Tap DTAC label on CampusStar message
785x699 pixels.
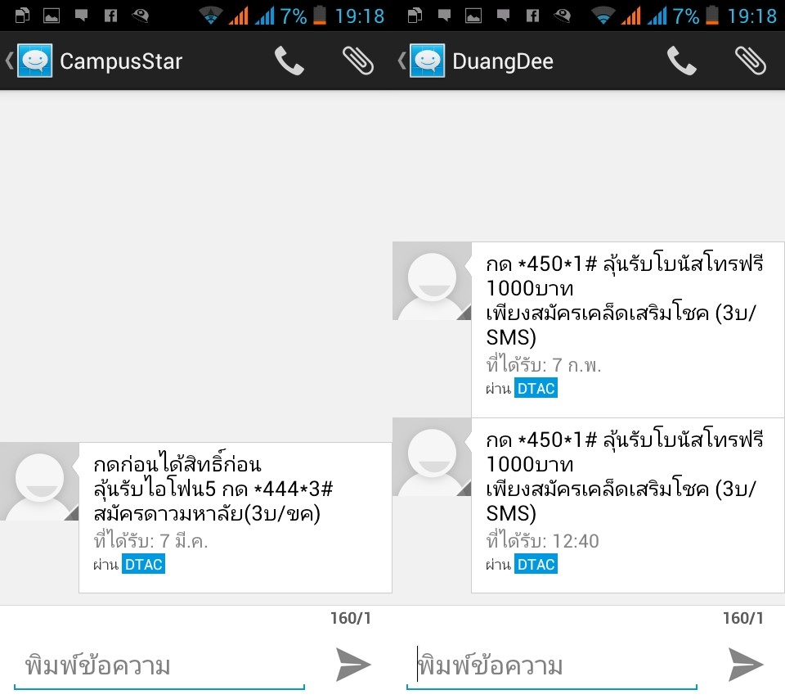(144, 564)
